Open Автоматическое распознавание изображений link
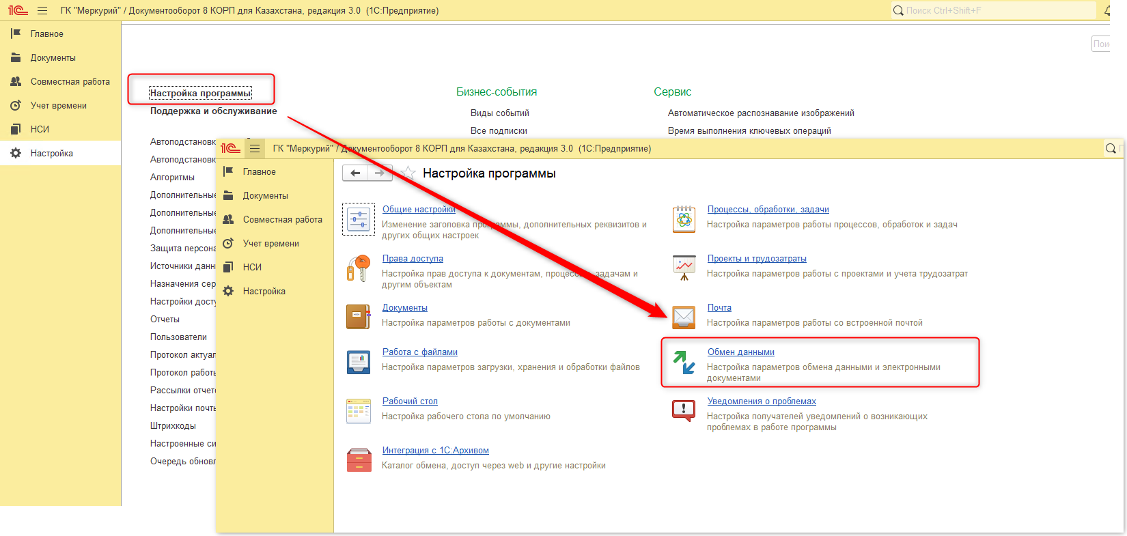 pyautogui.click(x=760, y=113)
